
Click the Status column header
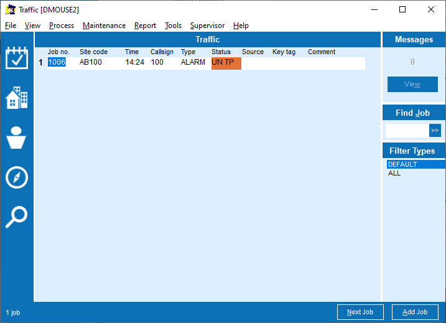(x=221, y=52)
